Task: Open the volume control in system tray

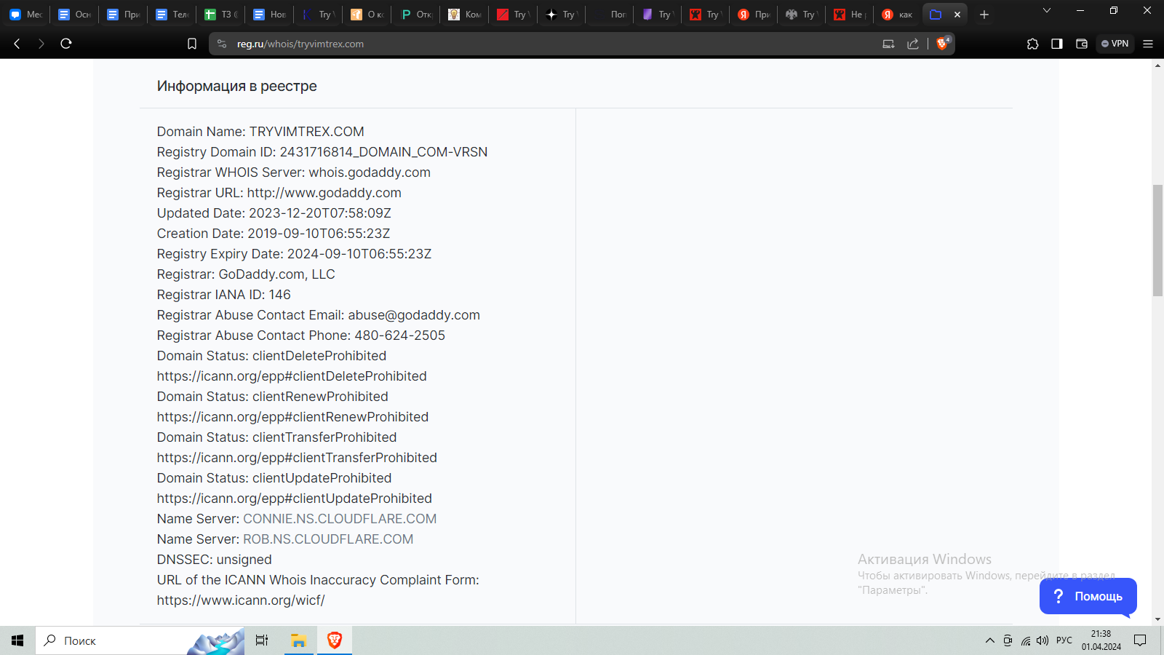Action: pyautogui.click(x=1043, y=640)
